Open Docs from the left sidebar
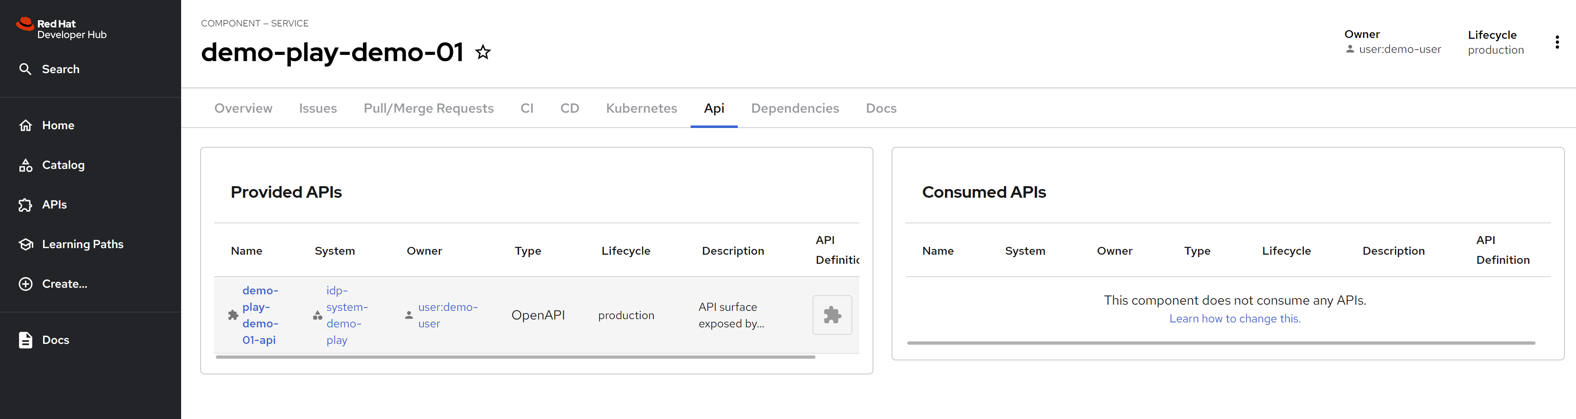The width and height of the screenshot is (1576, 419). pos(55,340)
